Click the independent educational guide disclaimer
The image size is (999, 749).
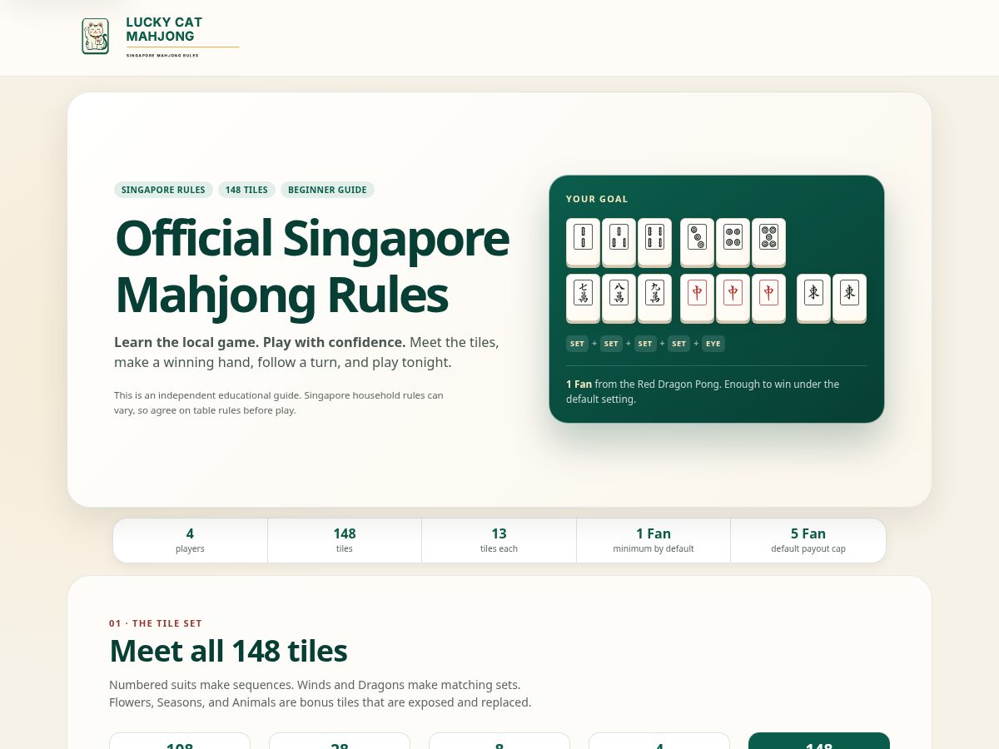point(280,403)
